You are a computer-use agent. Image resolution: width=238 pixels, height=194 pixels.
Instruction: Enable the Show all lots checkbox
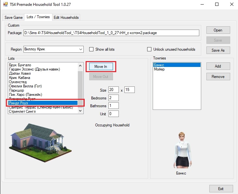(91, 49)
